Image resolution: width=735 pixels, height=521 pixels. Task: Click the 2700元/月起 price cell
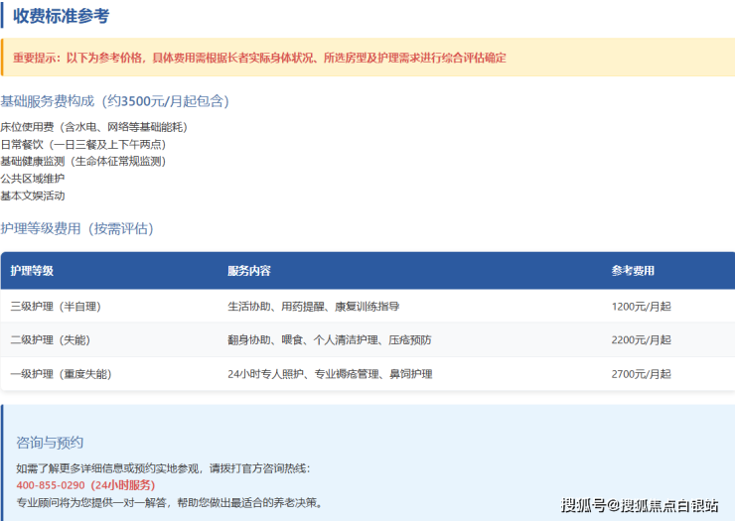point(641,374)
